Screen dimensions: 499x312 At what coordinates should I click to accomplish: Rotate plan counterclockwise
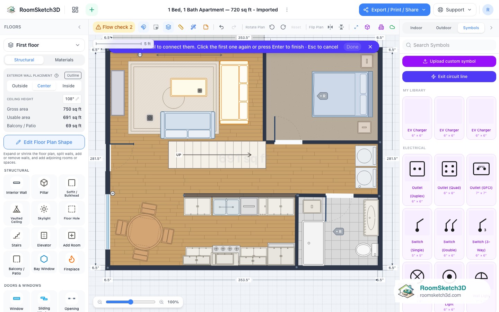[272, 27]
